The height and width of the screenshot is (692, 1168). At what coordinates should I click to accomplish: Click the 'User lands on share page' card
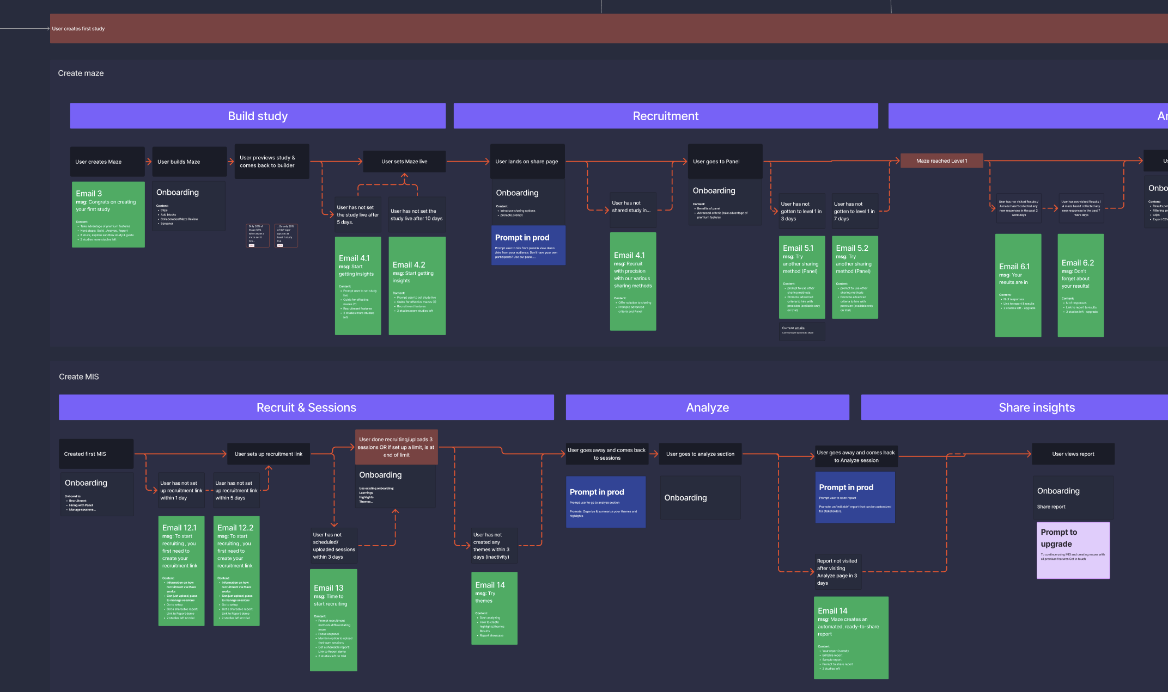pos(527,162)
